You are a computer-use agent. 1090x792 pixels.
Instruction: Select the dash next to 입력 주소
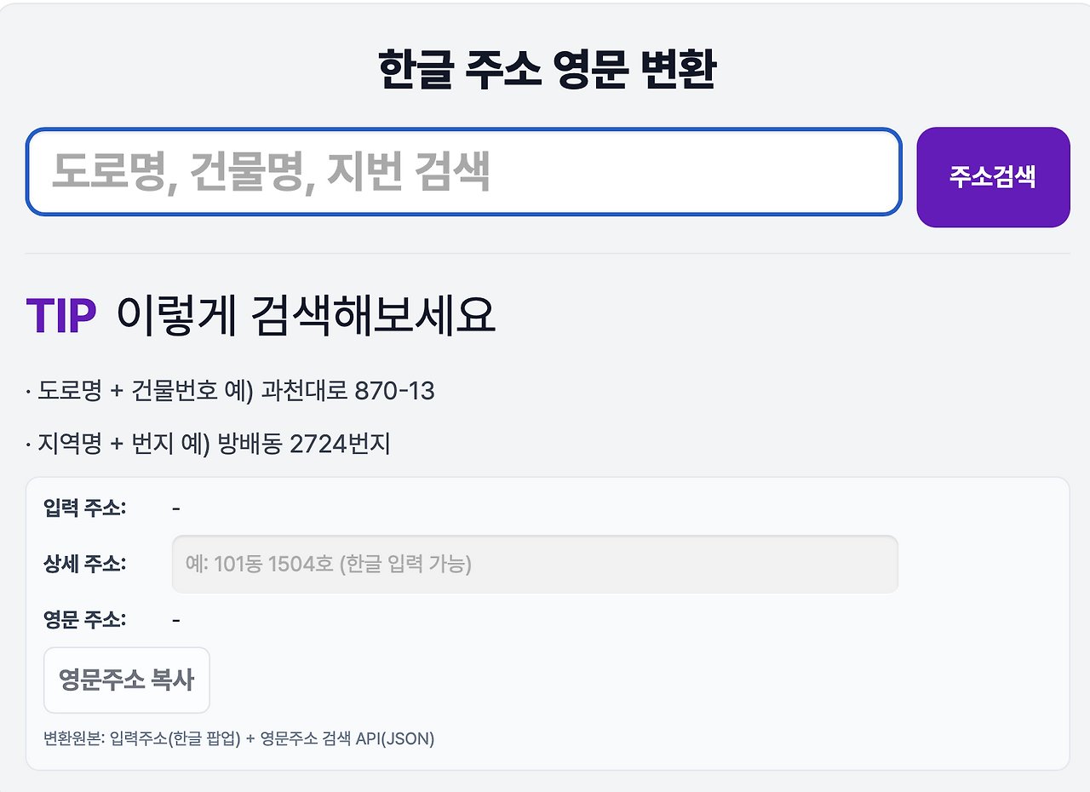pos(175,507)
